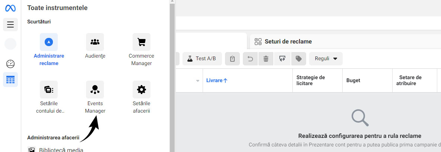Screen dimensions: 441x152
Task: Click the magnifying glass empty-state icon
Action: tap(360, 118)
